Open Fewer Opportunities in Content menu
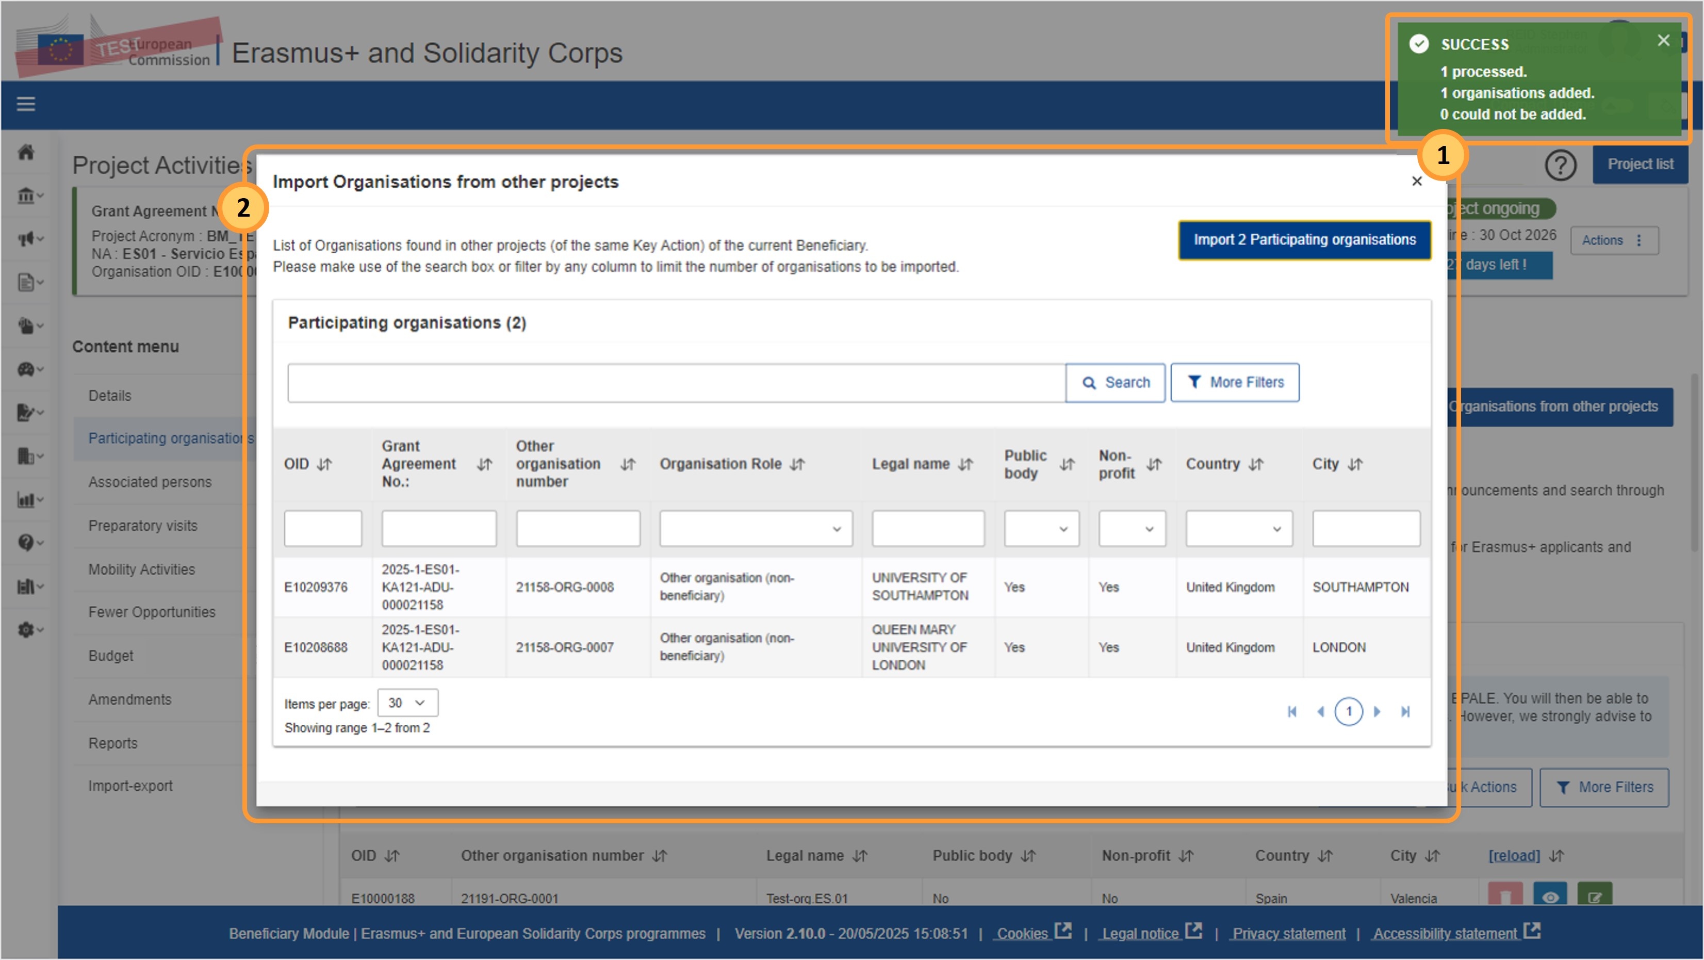 pyautogui.click(x=152, y=612)
